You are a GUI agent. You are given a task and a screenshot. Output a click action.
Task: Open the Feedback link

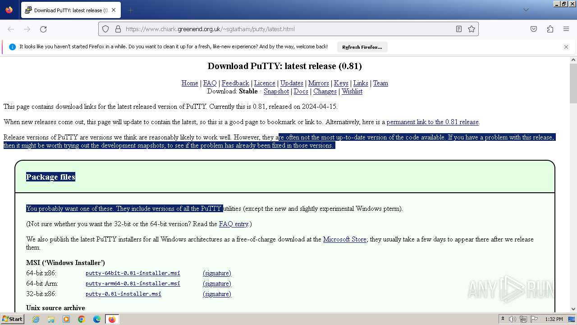(x=235, y=83)
